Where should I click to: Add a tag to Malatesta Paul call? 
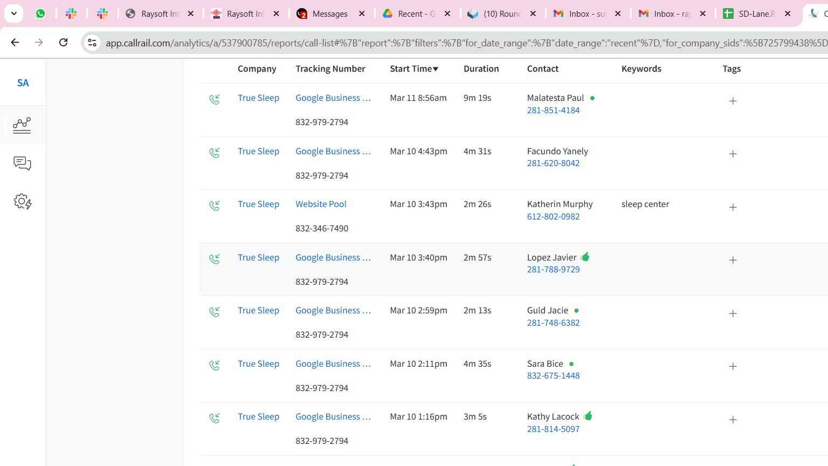[733, 101]
